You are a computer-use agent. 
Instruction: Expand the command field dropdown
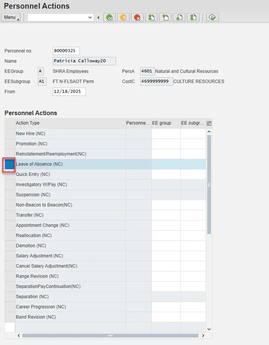[90, 17]
